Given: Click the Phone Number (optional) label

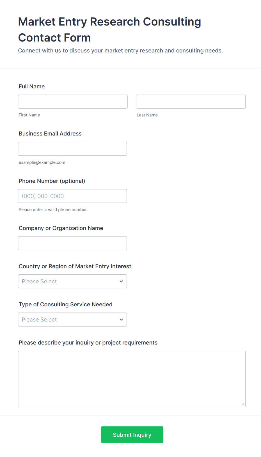Looking at the screenshot, I should pos(52,181).
